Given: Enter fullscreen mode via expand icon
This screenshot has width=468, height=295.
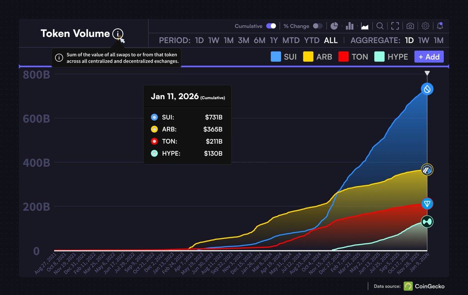Looking at the screenshot, I should [395, 26].
